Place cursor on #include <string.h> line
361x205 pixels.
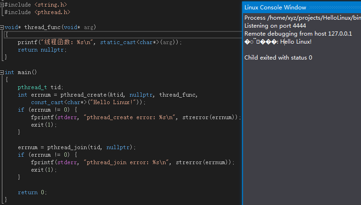(x=36, y=5)
